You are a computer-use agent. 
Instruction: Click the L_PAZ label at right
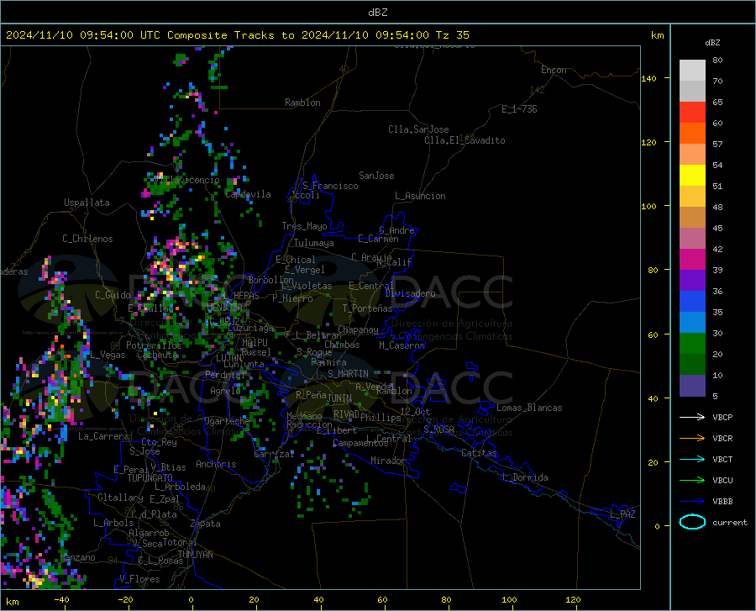point(622,514)
